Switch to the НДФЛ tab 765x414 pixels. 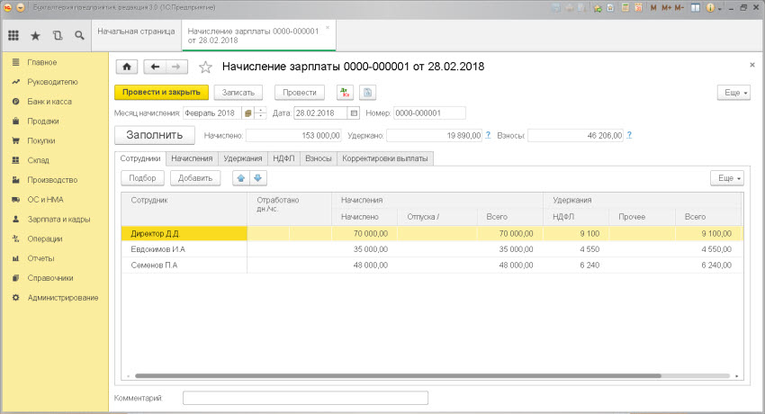point(282,158)
